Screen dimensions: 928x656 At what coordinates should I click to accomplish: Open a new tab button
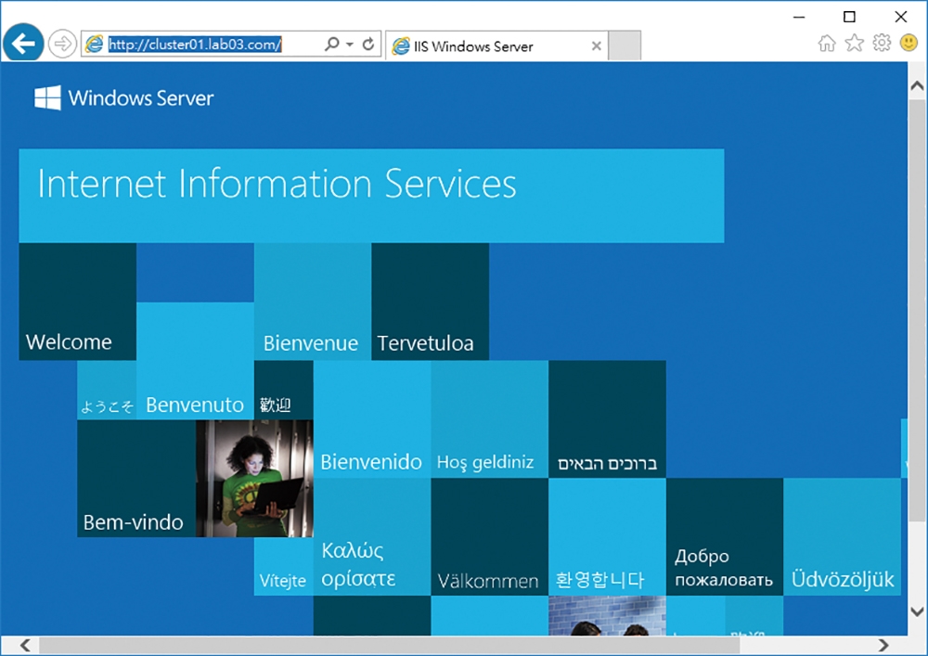[625, 45]
